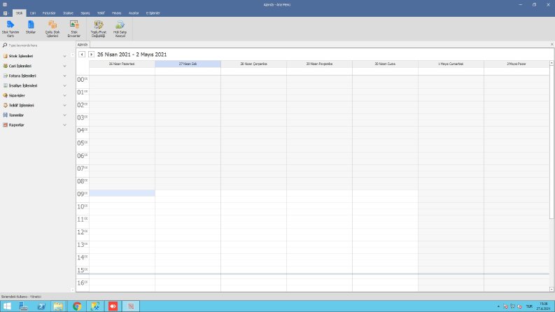Screen dimensions: 555x312
Task: Open PowerShell from the taskbar
Action: point(41,306)
